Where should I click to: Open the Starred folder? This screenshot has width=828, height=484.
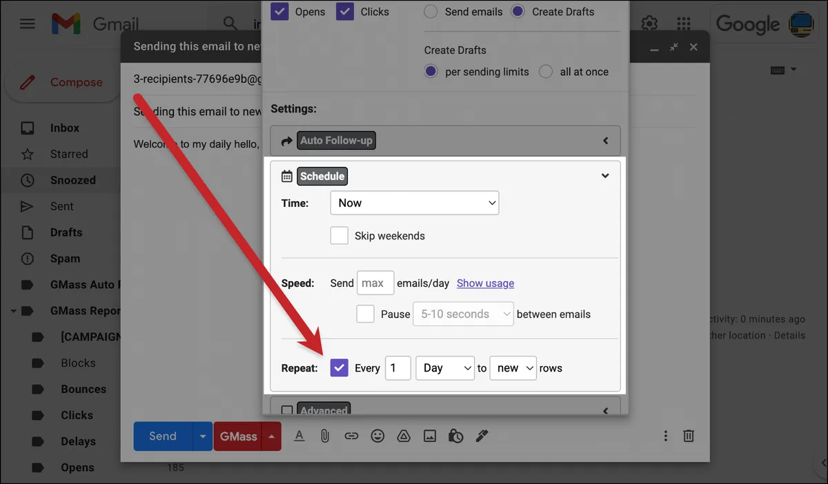tap(68, 154)
